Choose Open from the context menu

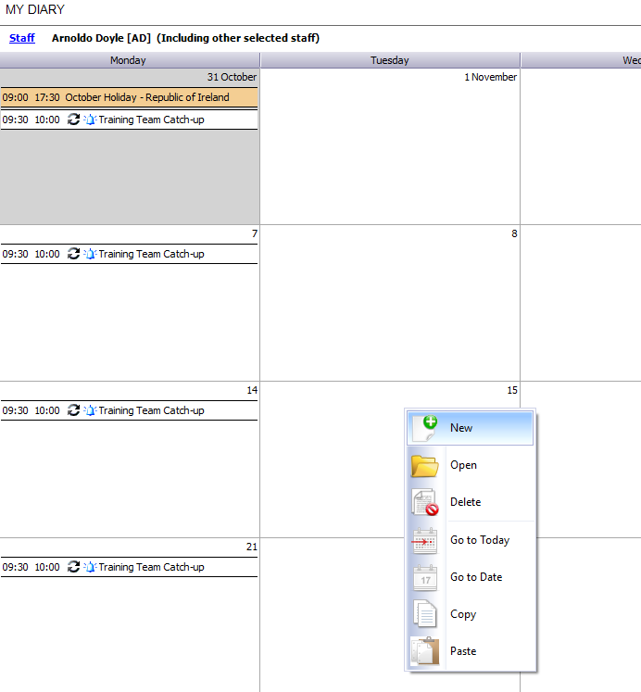click(470, 465)
